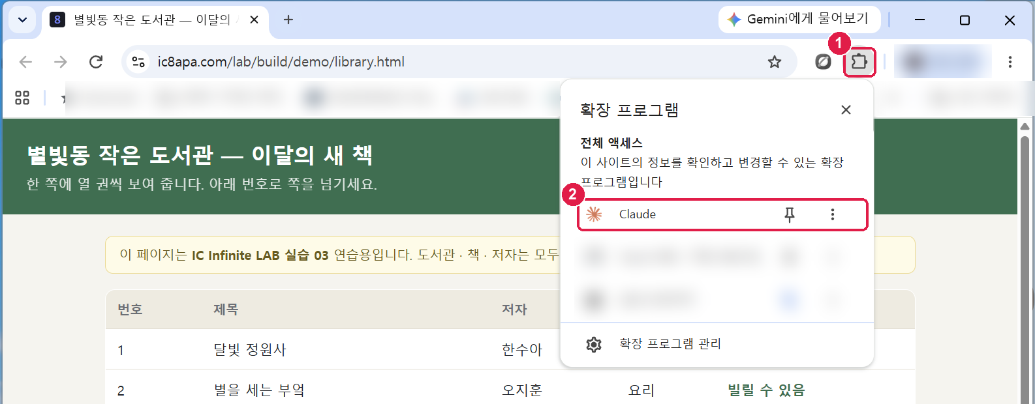The height and width of the screenshot is (404, 1035).
Task: Open a new tab
Action: point(288,20)
